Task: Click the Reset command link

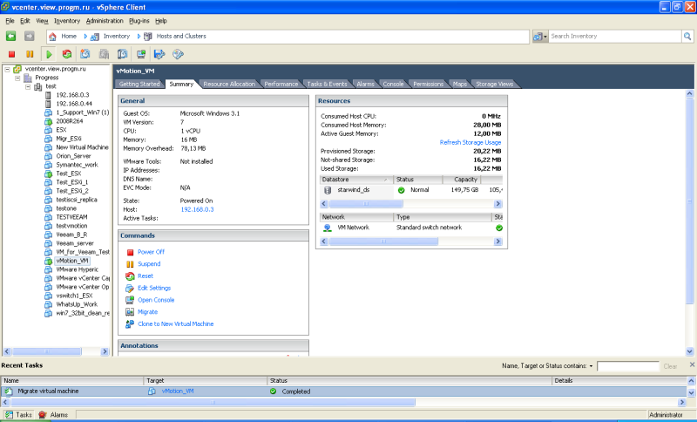Action: point(145,276)
